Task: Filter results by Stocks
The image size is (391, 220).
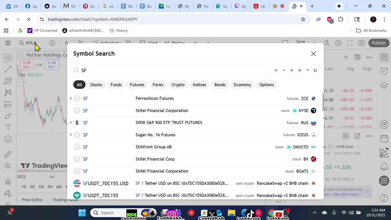Action: click(96, 85)
